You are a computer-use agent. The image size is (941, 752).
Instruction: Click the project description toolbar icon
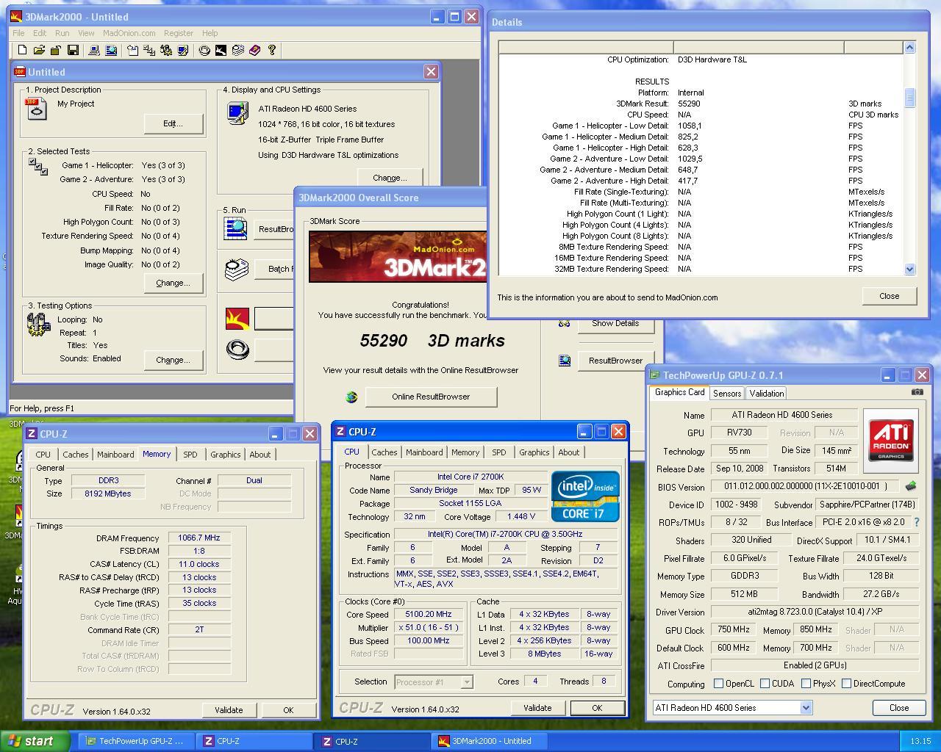coord(132,50)
